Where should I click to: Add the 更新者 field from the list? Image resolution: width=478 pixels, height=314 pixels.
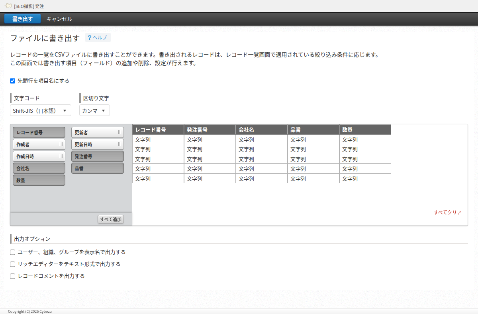click(x=98, y=132)
